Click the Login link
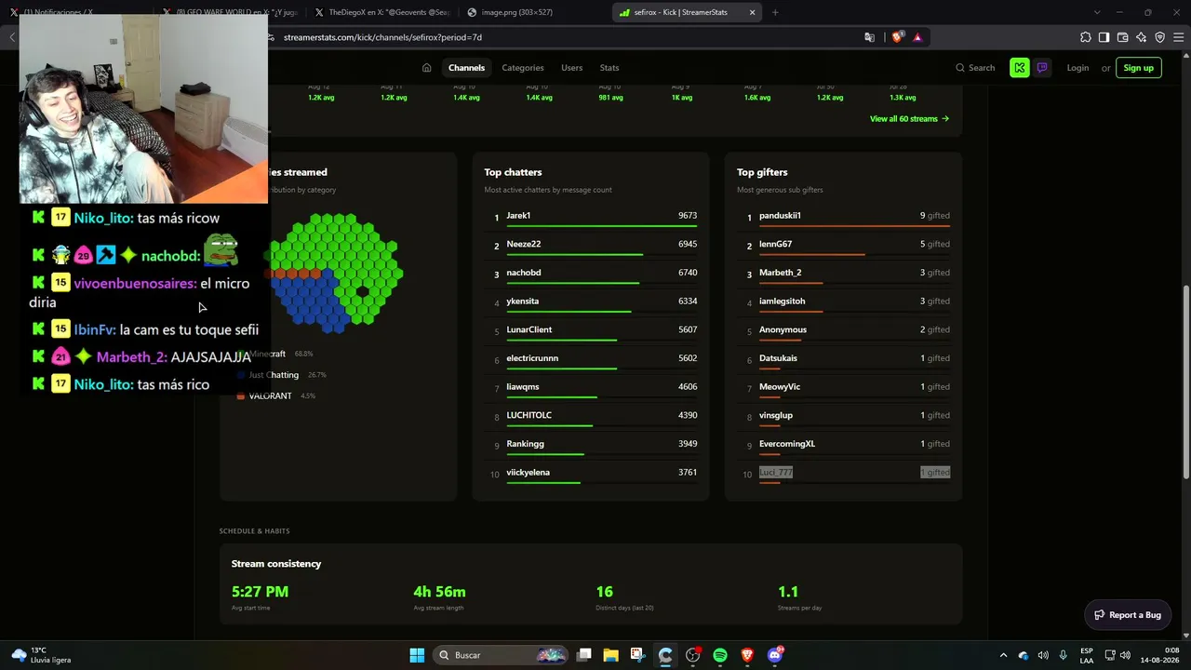This screenshot has width=1191, height=670. (x=1077, y=68)
